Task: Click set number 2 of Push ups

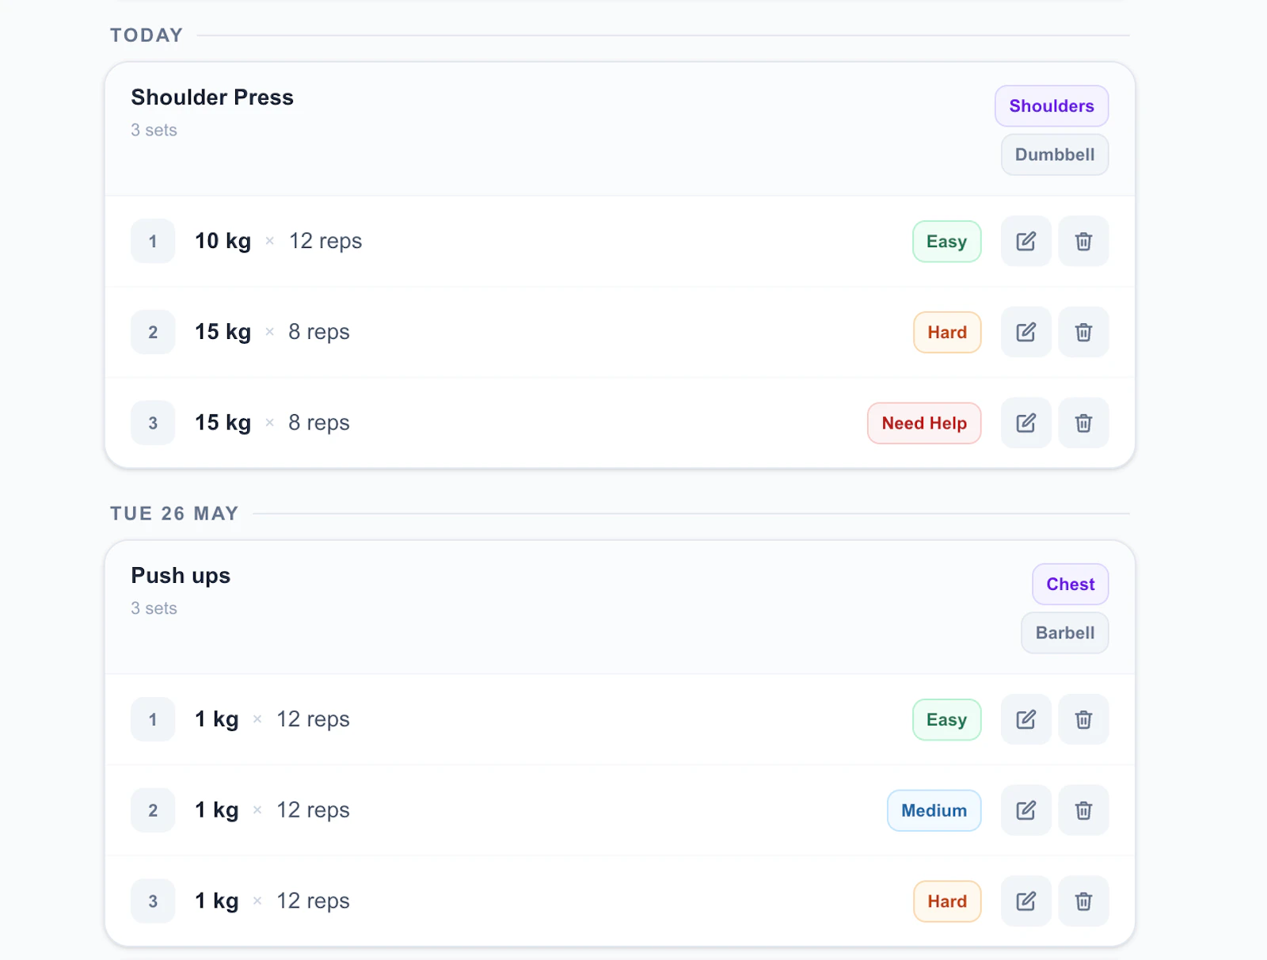Action: 153,810
